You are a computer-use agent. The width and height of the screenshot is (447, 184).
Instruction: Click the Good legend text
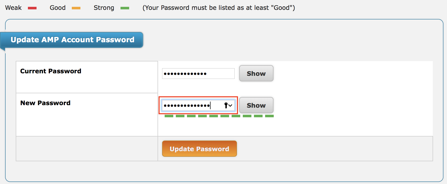click(58, 8)
